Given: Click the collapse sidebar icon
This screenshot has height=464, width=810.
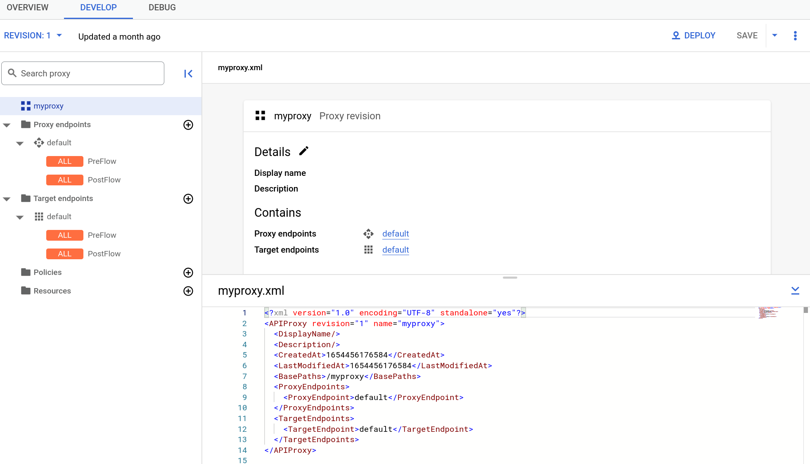Looking at the screenshot, I should tap(189, 73).
